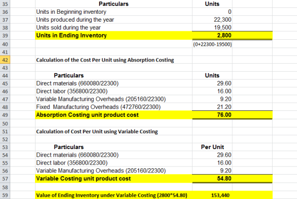This screenshot has width=297, height=199.
Task: Click the 'Particulars' header in row 53
Action: (69, 147)
